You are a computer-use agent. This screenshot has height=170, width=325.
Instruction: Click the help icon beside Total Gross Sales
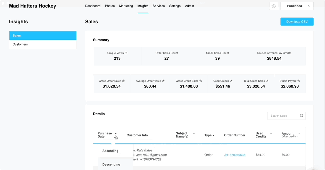tap(267, 81)
